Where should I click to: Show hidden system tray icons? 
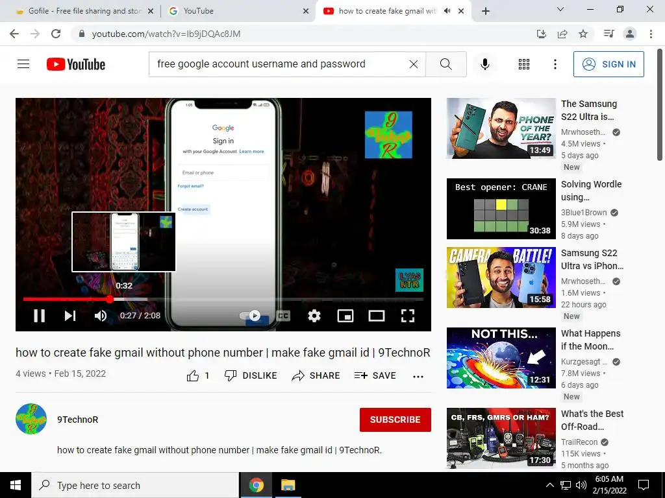[549, 485]
